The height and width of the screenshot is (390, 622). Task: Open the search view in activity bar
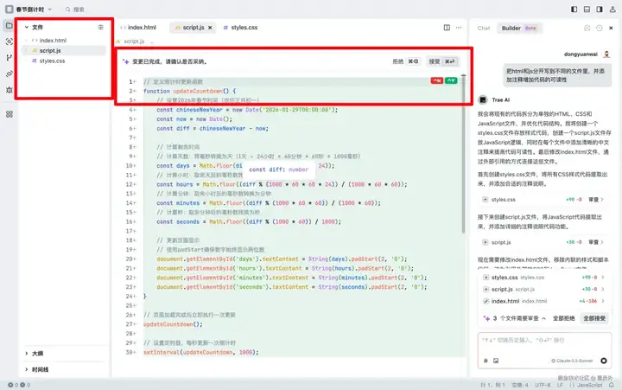(x=10, y=42)
